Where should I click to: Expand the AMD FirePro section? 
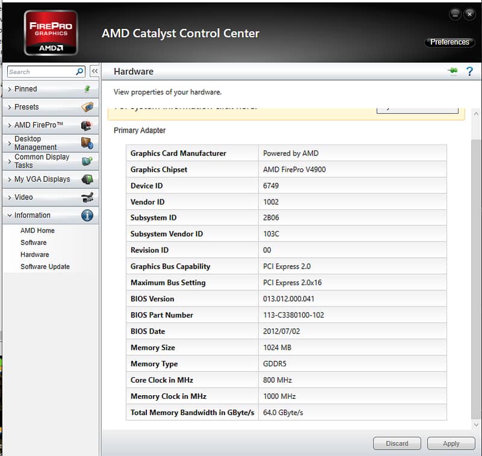(10, 125)
